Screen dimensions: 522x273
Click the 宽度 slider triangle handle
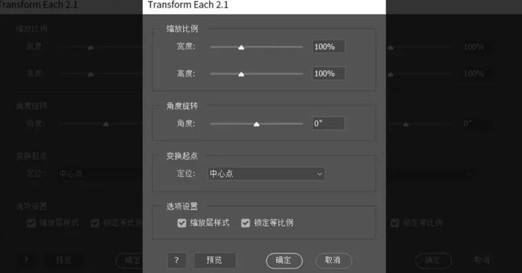(x=241, y=47)
